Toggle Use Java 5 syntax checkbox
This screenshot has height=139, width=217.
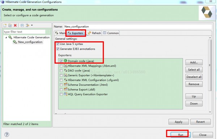click(x=58, y=44)
